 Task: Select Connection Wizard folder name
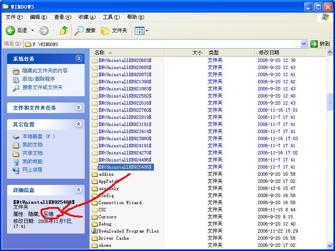(120, 202)
